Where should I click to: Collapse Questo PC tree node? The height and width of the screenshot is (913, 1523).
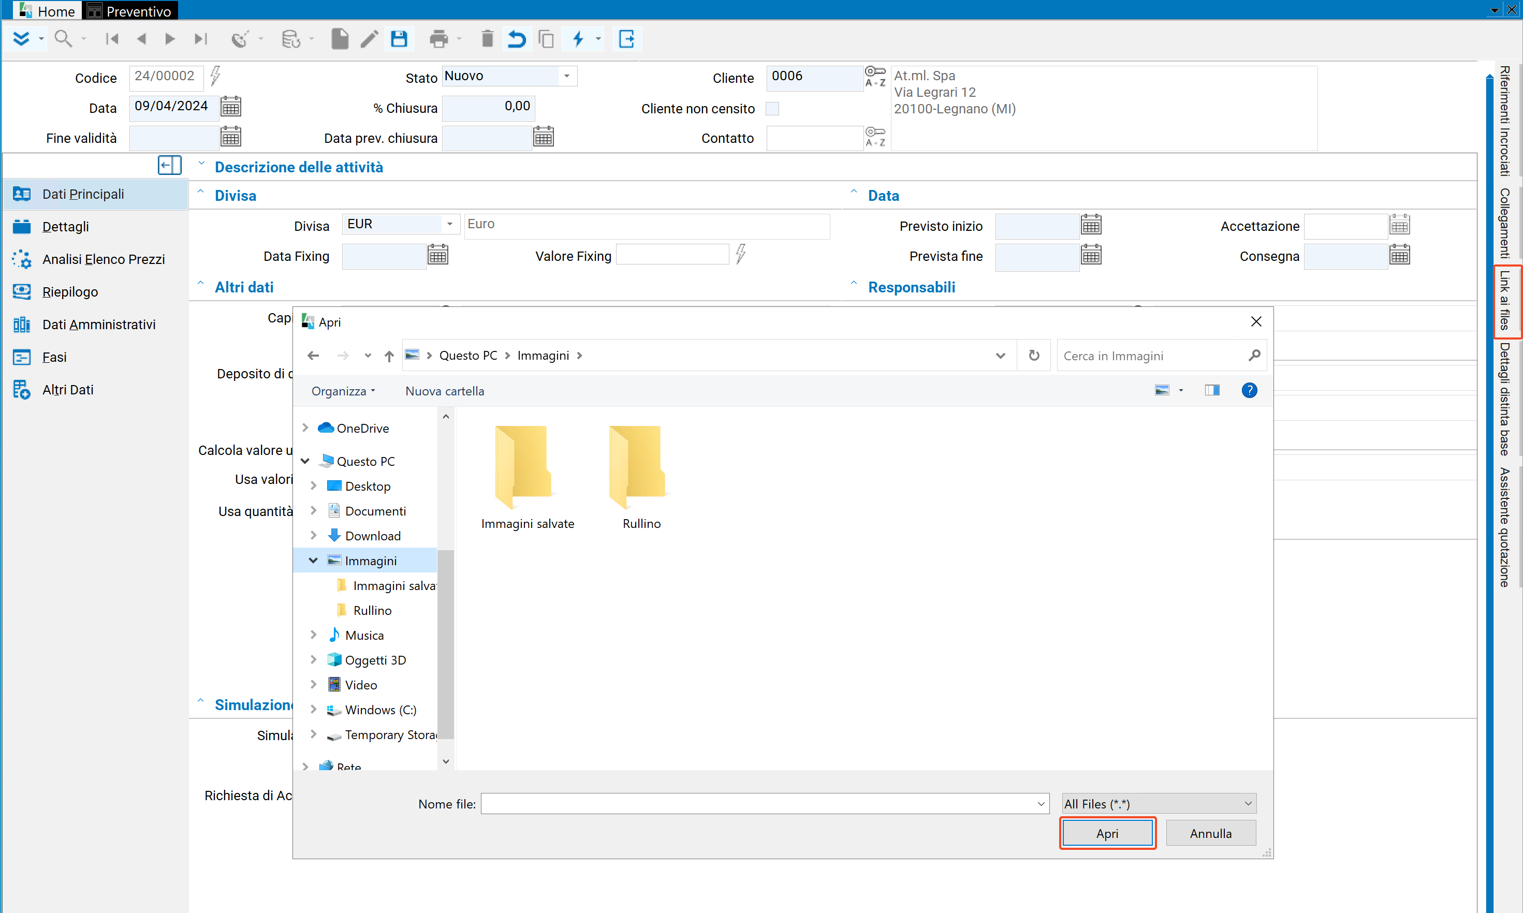pos(305,461)
